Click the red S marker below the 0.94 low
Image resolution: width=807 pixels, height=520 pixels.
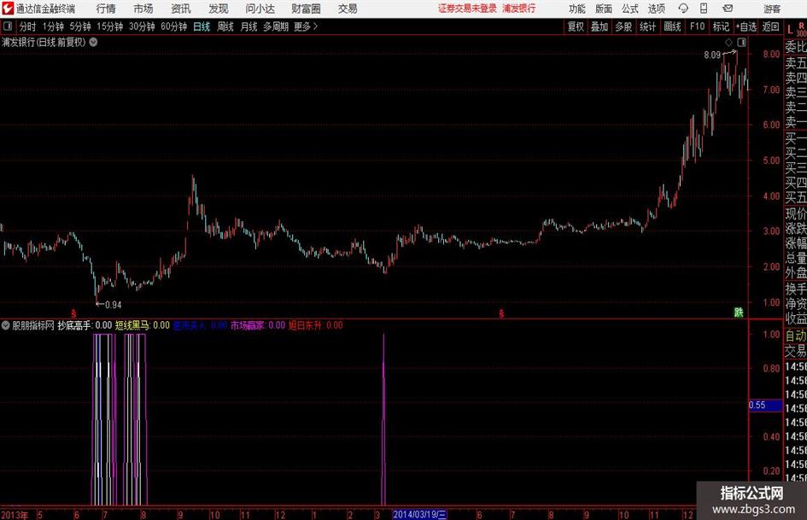click(73, 313)
